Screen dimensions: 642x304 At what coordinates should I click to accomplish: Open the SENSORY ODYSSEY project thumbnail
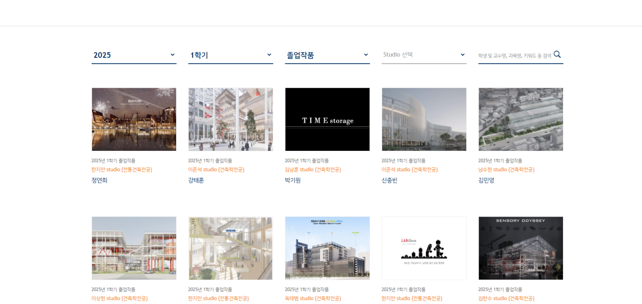[x=520, y=248]
